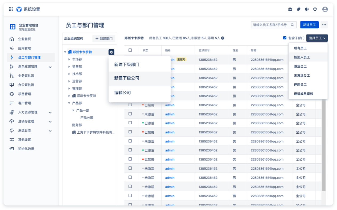Select 新建下级公司 from context menu
Image resolution: width=337 pixels, height=210 pixels.
coord(127,78)
